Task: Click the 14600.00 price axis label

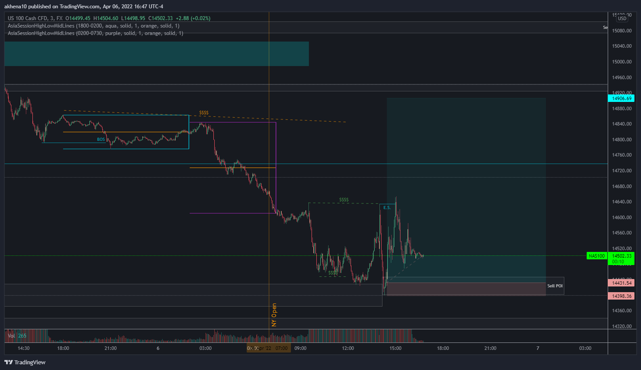Action: [x=622, y=217]
